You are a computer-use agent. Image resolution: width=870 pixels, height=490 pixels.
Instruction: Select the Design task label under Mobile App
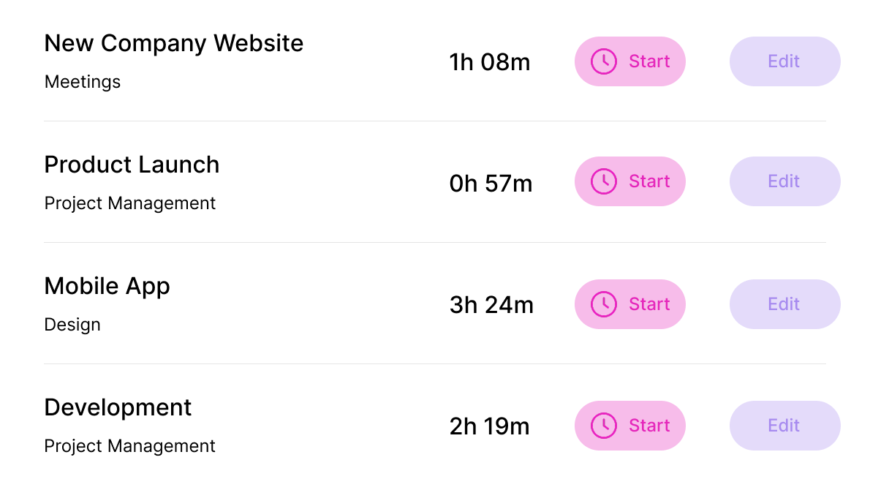[x=72, y=325]
